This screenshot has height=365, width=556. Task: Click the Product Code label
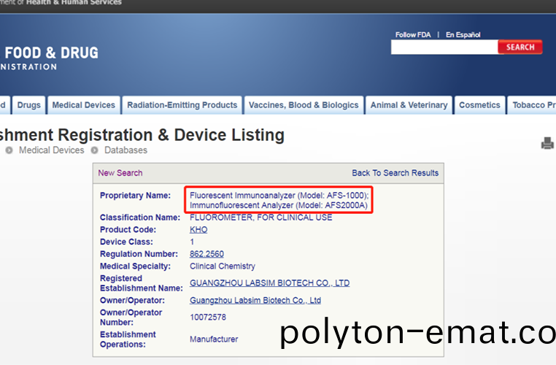pyautogui.click(x=128, y=230)
